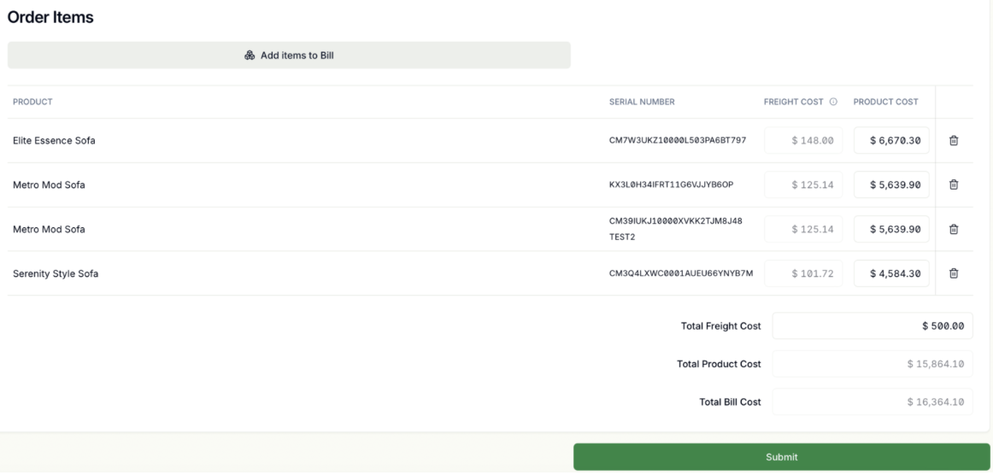Click the Freight Cost info icon

pos(833,102)
